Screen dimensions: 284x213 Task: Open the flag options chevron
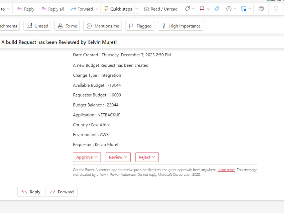(x=208, y=9)
